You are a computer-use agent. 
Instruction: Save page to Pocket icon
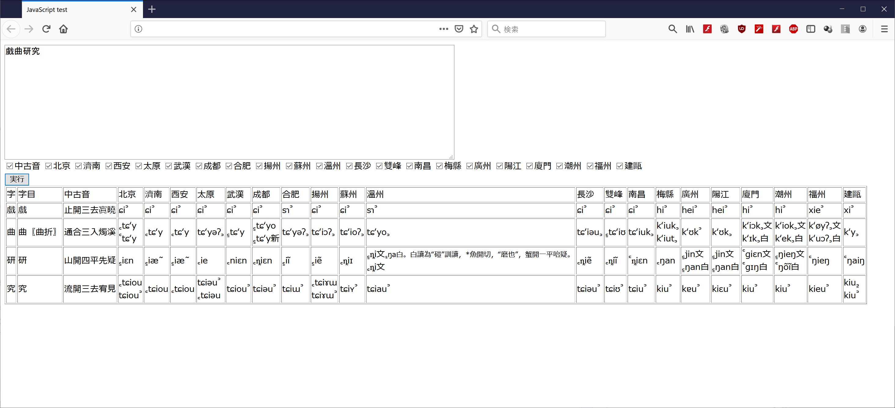coord(459,29)
